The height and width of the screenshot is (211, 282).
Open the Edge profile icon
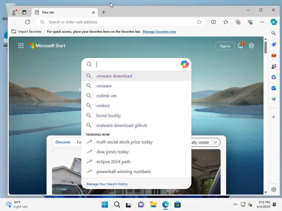(x=14, y=12)
